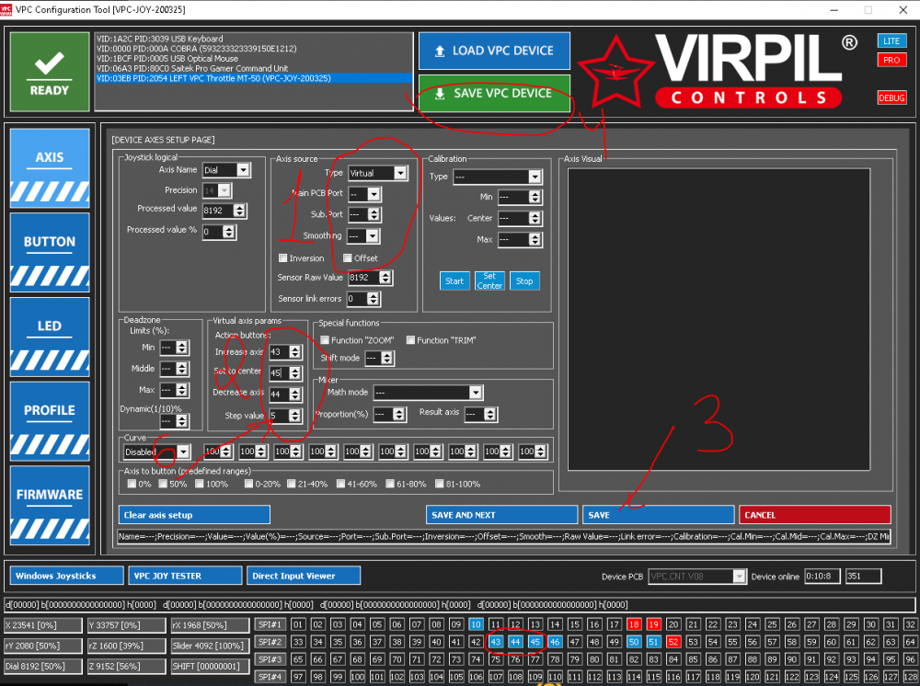Screen dimensions: 920x686
Task: Click the Set Center calibration button
Action: (489, 280)
